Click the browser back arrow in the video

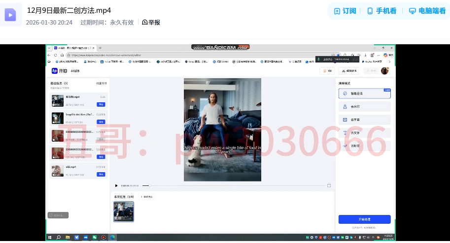pyautogui.click(x=49, y=55)
